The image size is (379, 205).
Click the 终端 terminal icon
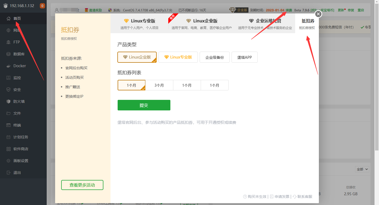[x=8, y=125]
